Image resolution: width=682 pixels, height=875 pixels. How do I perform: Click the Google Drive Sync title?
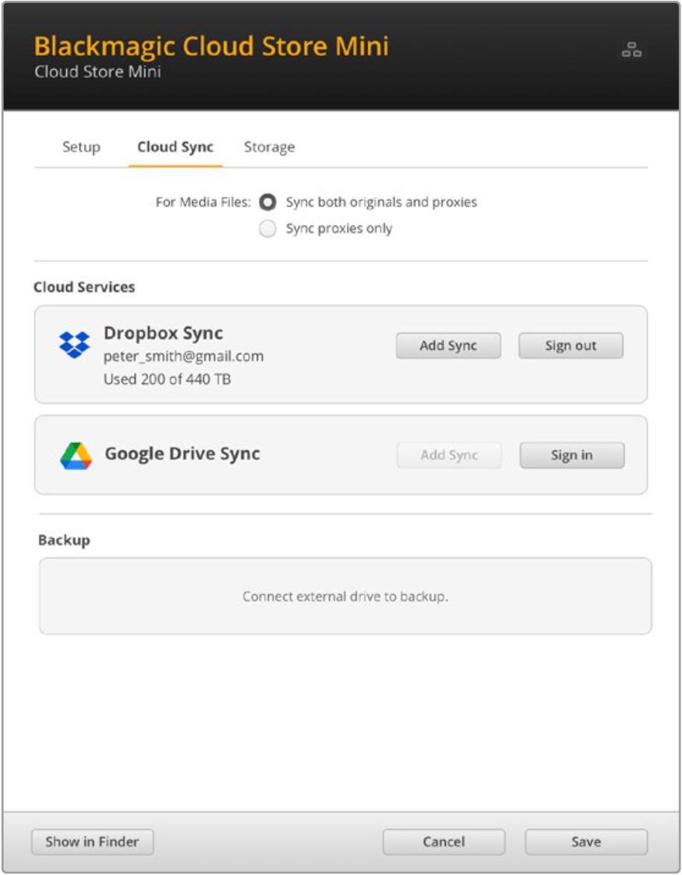(182, 454)
